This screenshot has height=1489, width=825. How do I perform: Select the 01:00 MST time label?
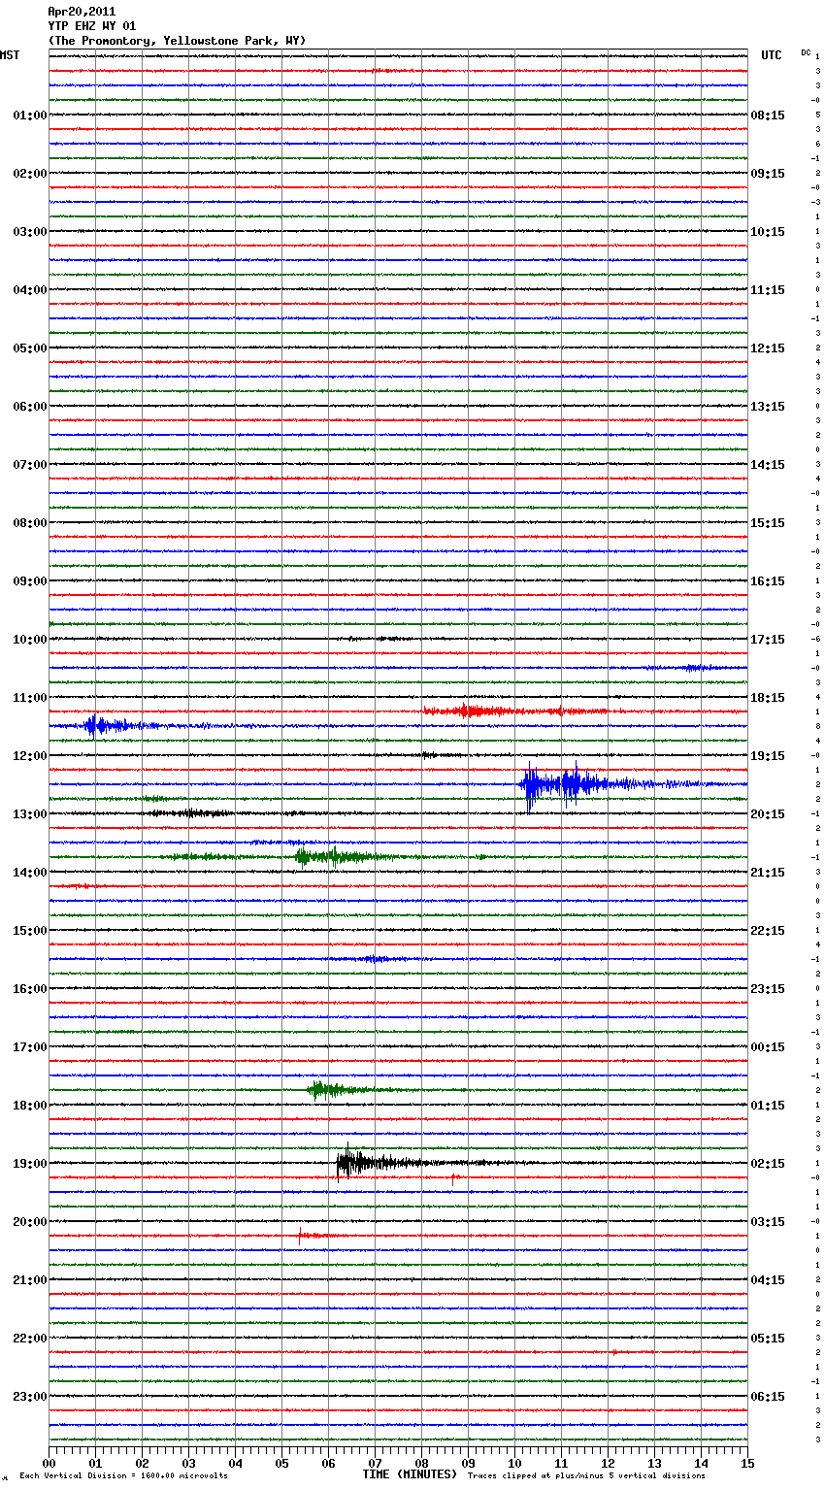click(x=30, y=116)
